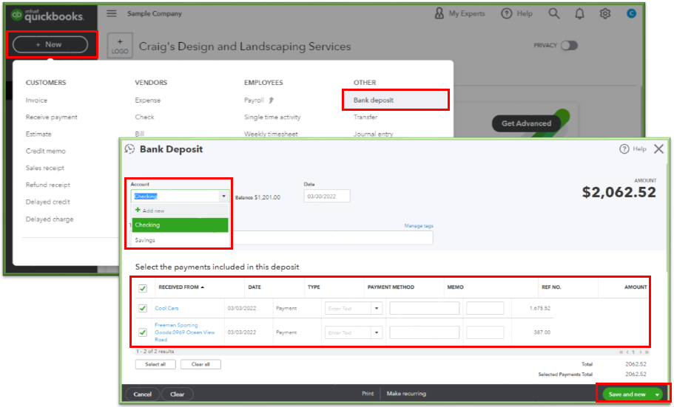Jump to first results page arrow
674x407 pixels.
tap(621, 352)
